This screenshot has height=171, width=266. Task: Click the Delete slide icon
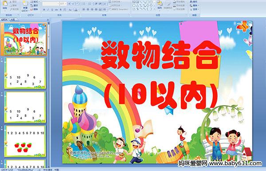coord(35,9)
